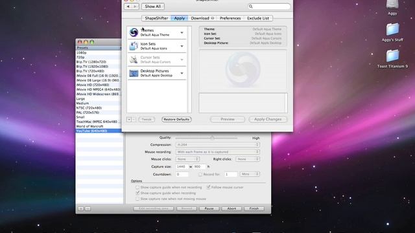Click the Desktop Pictures icon
415x233 pixels.
(134, 73)
